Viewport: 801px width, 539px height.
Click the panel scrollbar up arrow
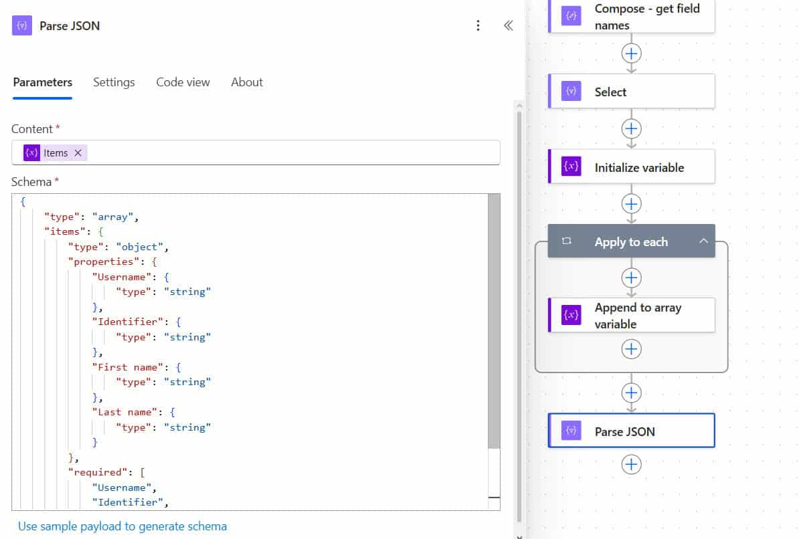coord(519,106)
